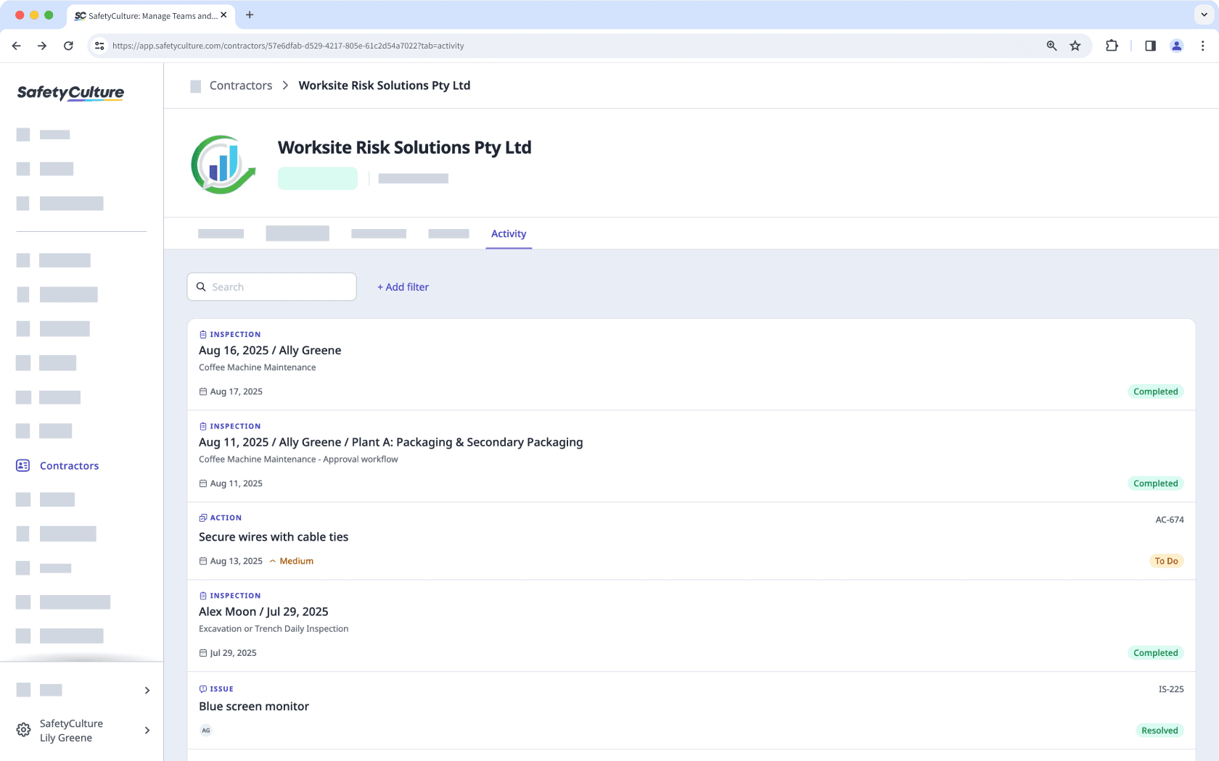Click the SafetyCulture logo at top left
1219x761 pixels.
coord(70,93)
